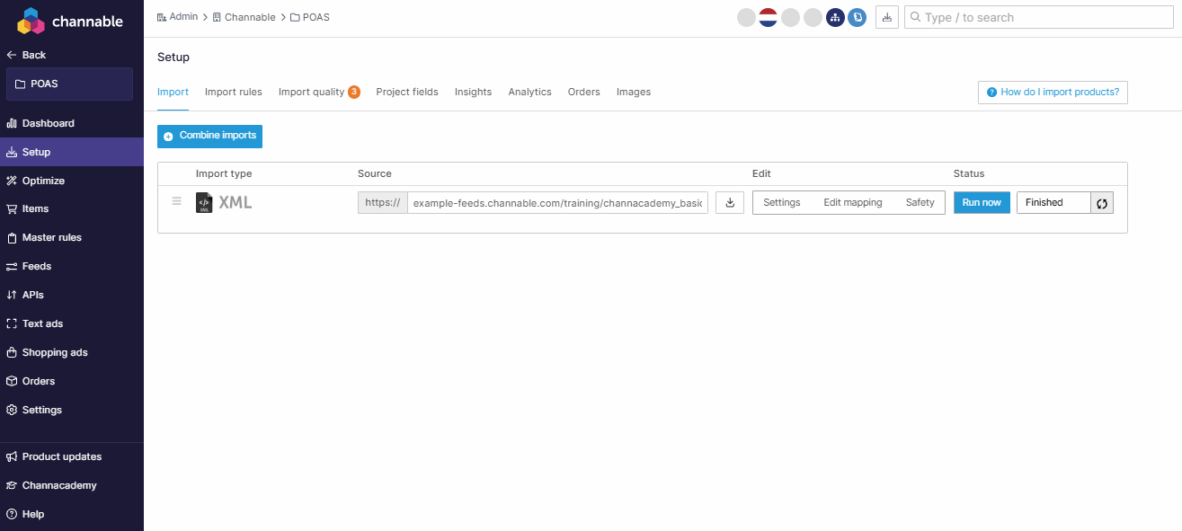Image resolution: width=1182 pixels, height=531 pixels.
Task: Open the Feeds section
Action: click(x=72, y=266)
